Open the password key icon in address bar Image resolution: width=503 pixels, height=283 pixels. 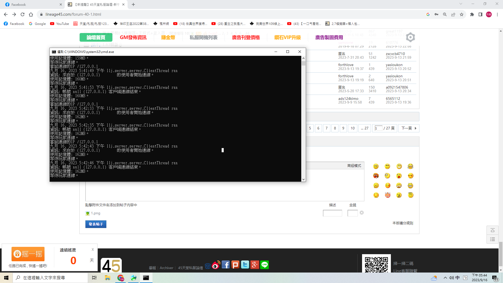[x=436, y=14]
